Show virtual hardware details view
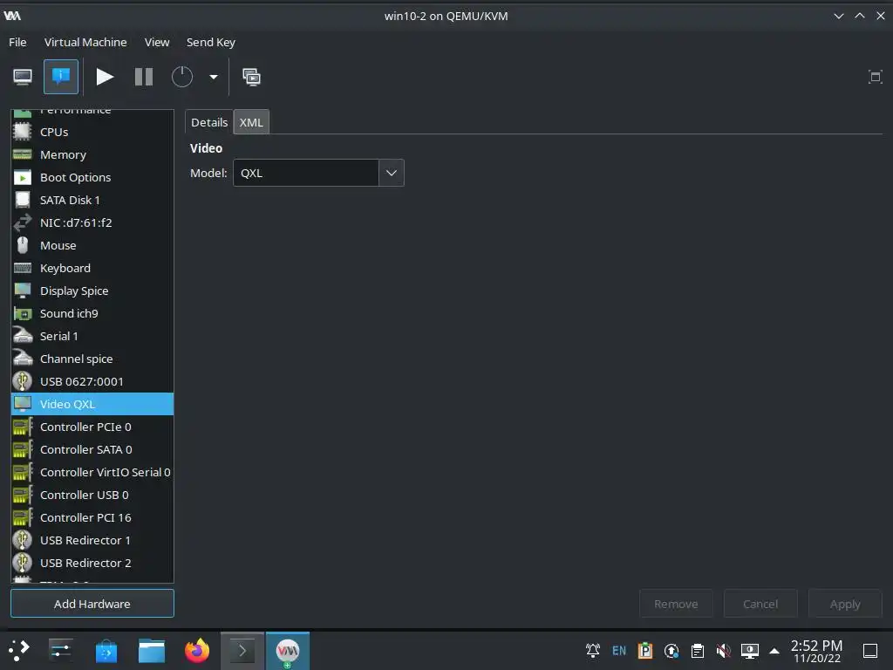Viewport: 893px width, 670px height. coord(61,77)
